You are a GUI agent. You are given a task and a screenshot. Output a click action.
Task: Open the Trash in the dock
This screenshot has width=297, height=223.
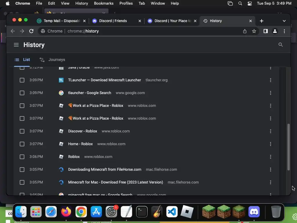click(x=276, y=212)
